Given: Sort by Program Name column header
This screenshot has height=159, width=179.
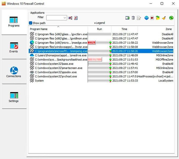Looking at the screenshot, I should 58,29.
